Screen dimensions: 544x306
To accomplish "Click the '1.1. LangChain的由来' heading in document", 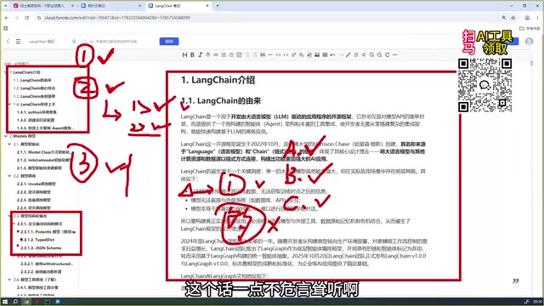I will (221, 101).
